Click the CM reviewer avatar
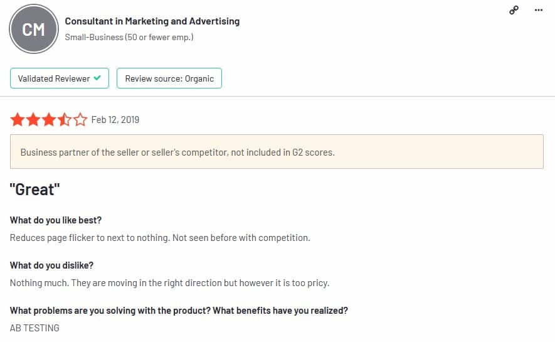555x342 pixels. pos(34,29)
